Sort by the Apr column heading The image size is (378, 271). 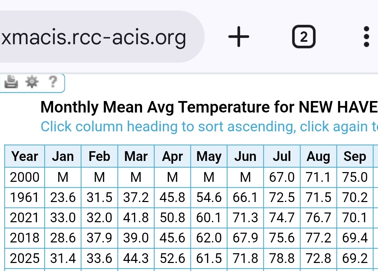pos(173,157)
